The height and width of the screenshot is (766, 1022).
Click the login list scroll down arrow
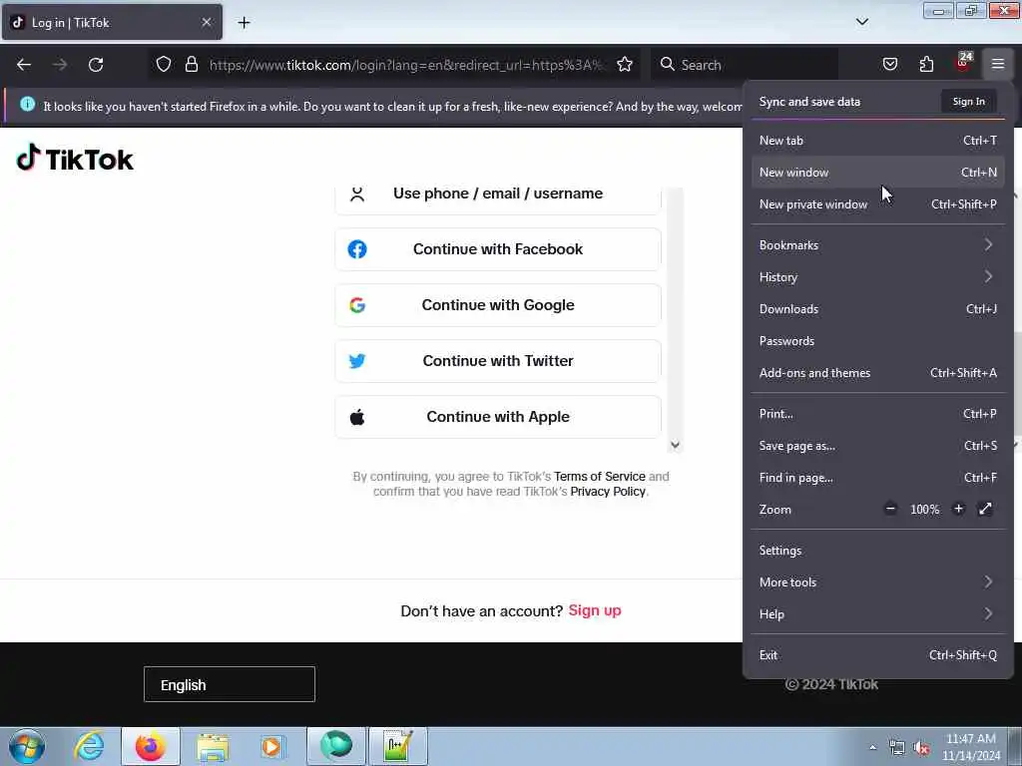tap(676, 445)
